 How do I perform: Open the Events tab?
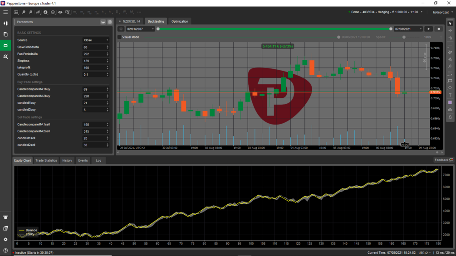pos(83,160)
